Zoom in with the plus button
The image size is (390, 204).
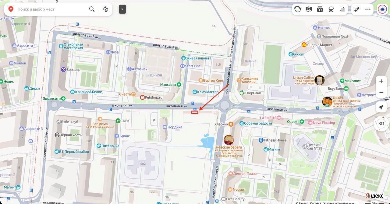click(381, 81)
